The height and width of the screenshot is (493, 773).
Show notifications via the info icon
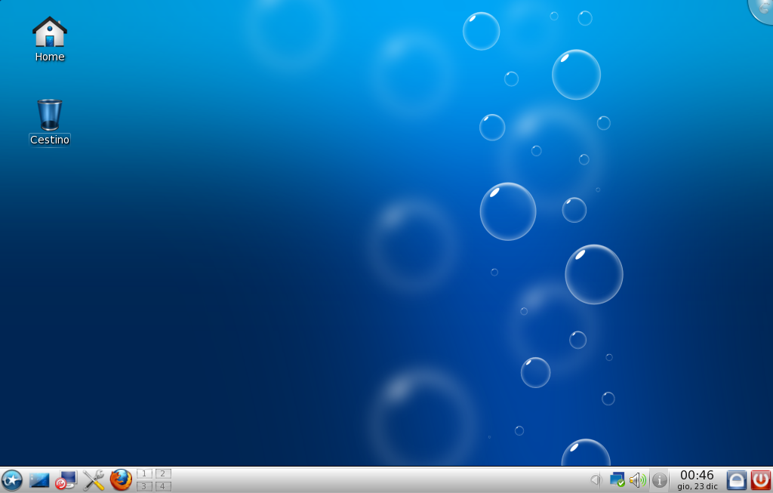click(x=660, y=479)
